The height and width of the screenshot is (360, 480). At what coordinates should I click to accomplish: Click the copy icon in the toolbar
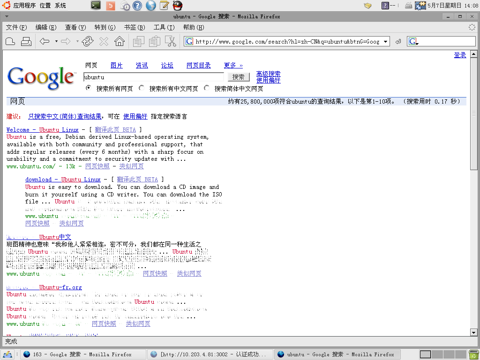(x=139, y=41)
